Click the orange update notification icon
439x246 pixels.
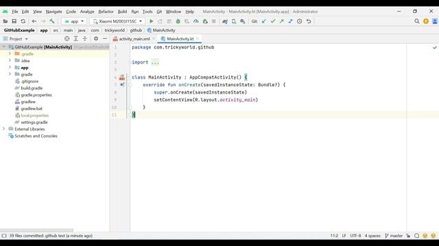(426, 21)
